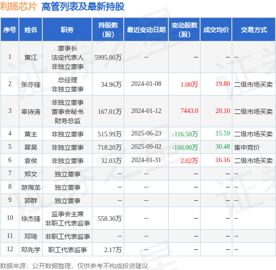Click the date 2025-06-23
The width and height of the screenshot is (276, 270).
(146, 133)
